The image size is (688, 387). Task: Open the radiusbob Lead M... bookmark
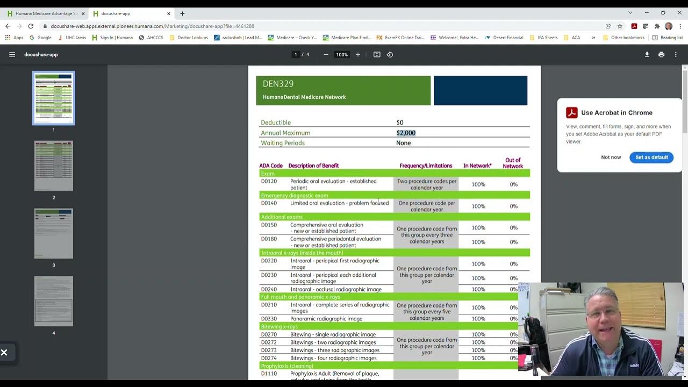[x=238, y=38]
